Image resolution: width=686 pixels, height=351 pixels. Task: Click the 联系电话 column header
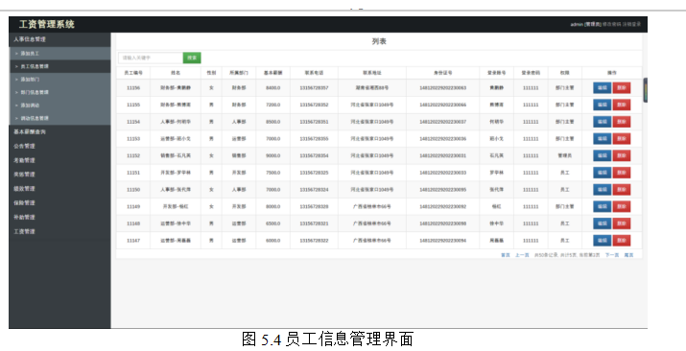tap(314, 73)
